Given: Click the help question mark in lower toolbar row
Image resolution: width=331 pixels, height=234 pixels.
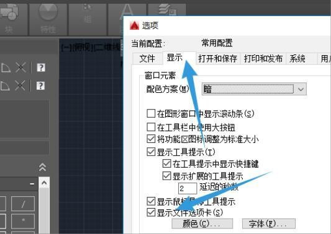Looking at the screenshot, I should coord(40,85).
